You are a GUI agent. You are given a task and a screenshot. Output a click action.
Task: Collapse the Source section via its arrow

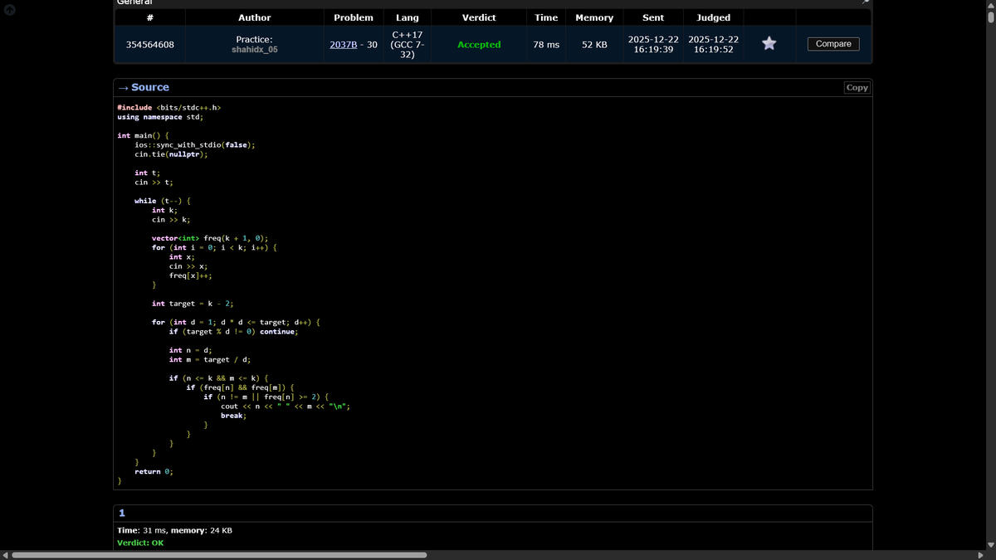click(123, 87)
